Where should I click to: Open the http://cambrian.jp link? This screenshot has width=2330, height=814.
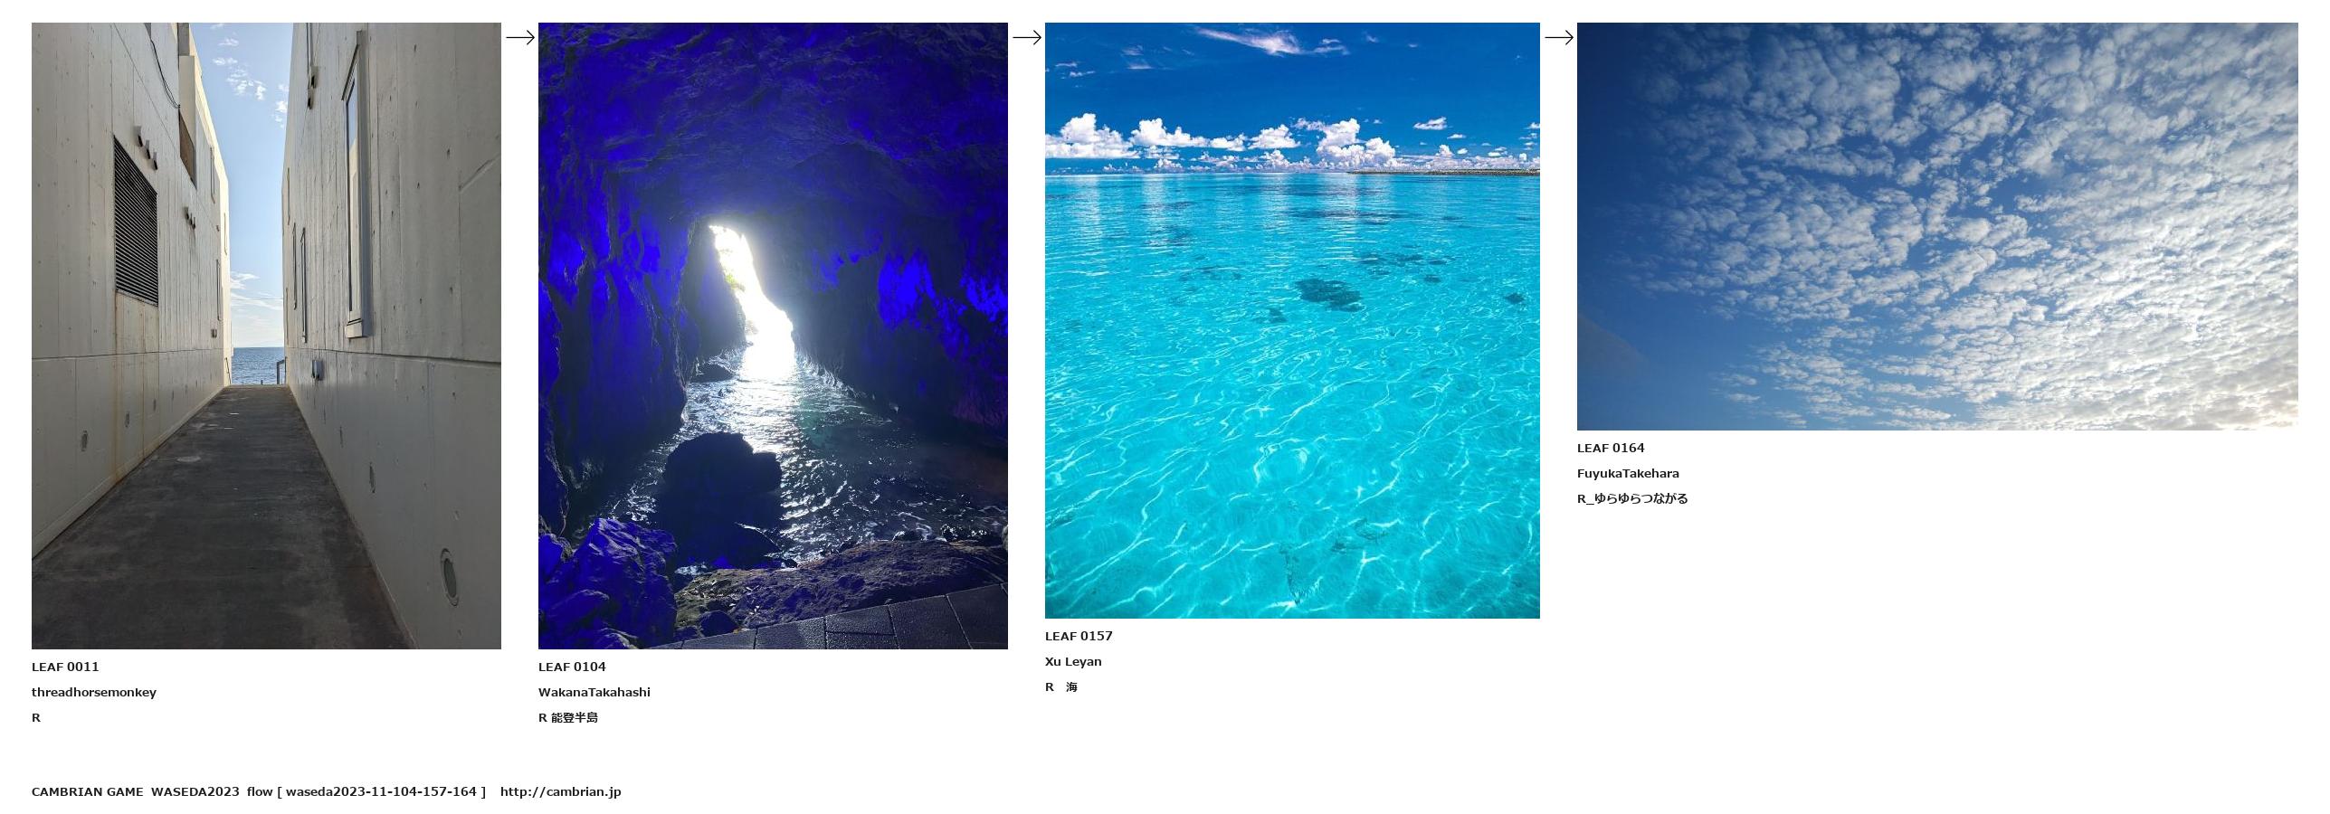pyautogui.click(x=560, y=791)
